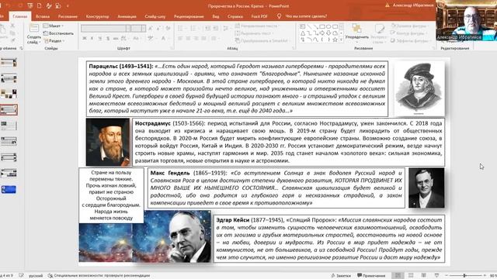The height and width of the screenshot is (279, 497).
Task: Select the star shape in shapes gallery
Action: click(335, 40)
